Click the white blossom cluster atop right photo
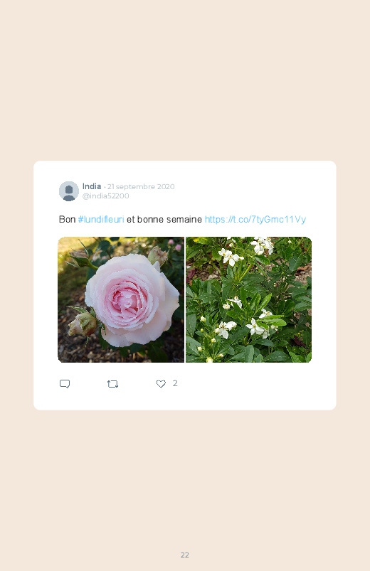Viewport: 370px width, 571px height. (263, 245)
